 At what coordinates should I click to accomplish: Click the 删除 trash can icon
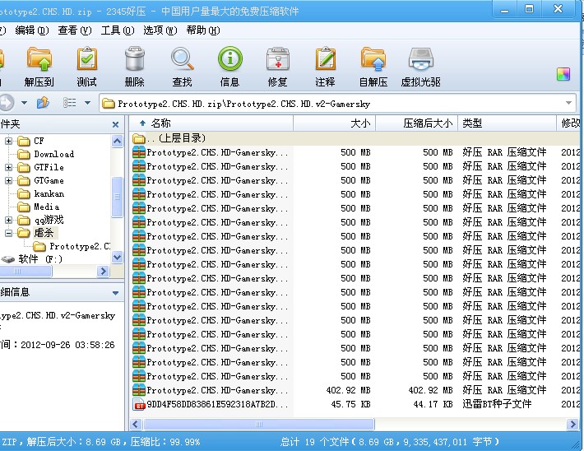(134, 59)
